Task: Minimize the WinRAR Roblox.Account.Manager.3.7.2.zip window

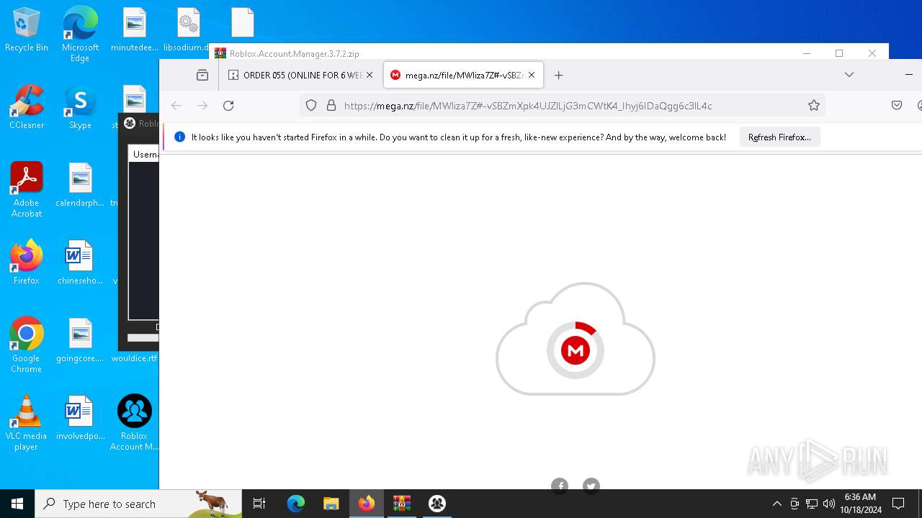Action: point(807,53)
